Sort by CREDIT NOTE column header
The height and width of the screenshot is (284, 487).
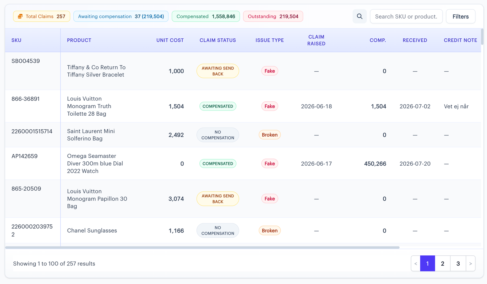pyautogui.click(x=461, y=40)
